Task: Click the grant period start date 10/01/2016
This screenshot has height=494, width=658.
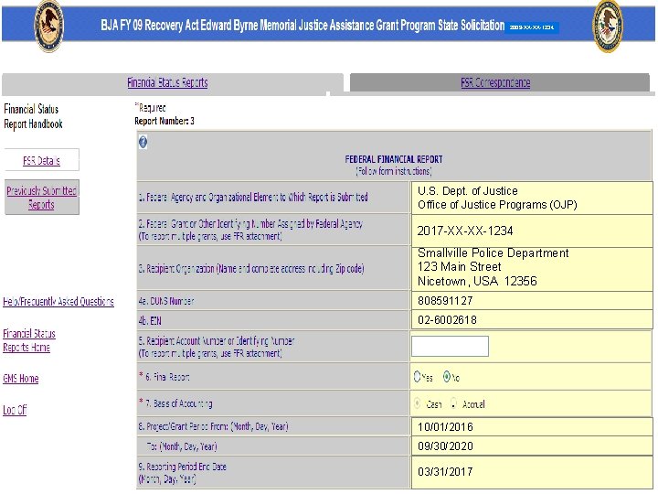Action: [445, 427]
